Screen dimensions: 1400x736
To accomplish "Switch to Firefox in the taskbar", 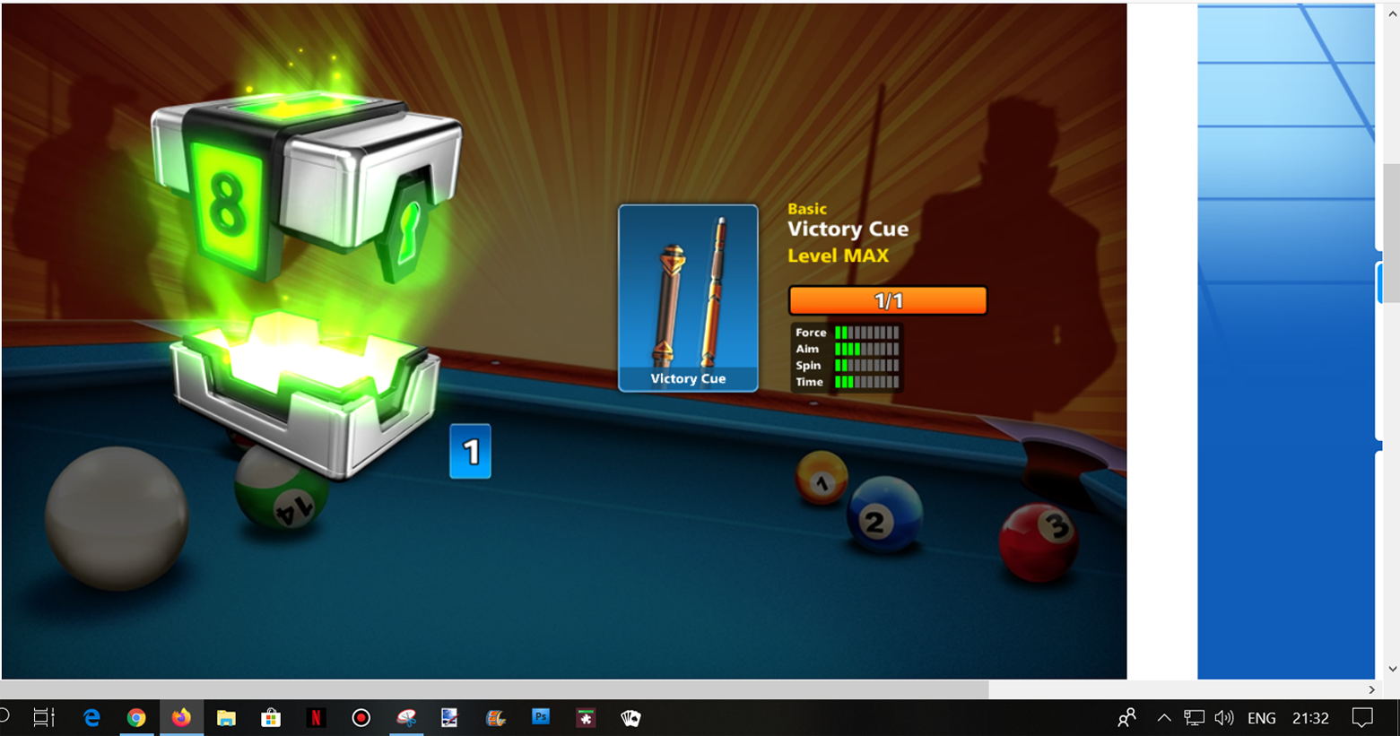I will 181,717.
